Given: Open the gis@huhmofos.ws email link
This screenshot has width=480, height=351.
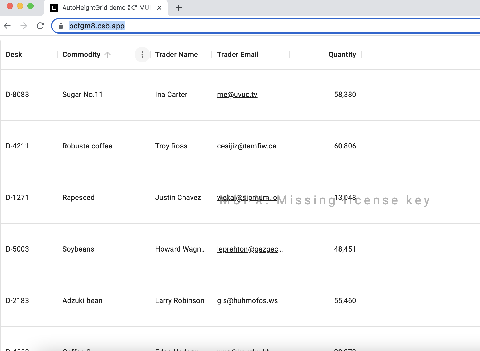Looking at the screenshot, I should [247, 300].
